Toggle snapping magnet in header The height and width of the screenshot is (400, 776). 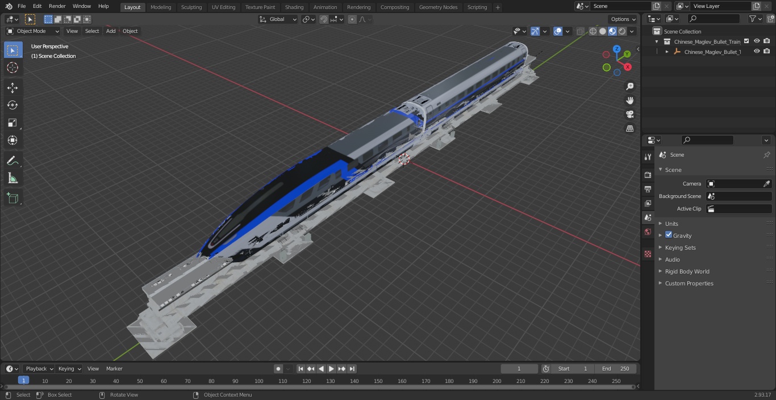pos(324,19)
